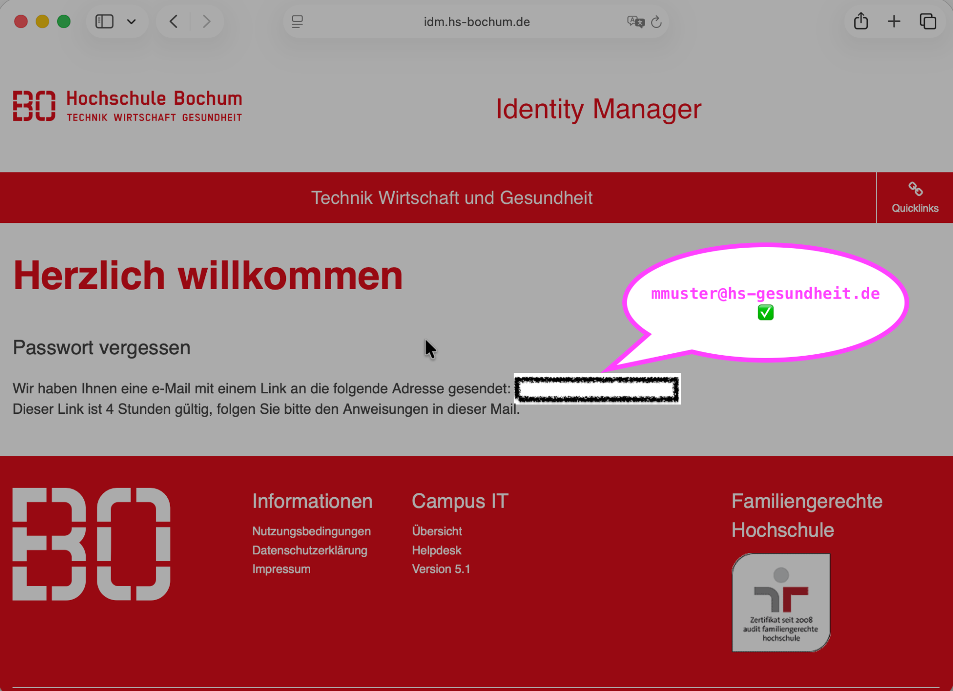953x691 pixels.
Task: Open the Übersicht link under Campus IT
Action: point(436,531)
